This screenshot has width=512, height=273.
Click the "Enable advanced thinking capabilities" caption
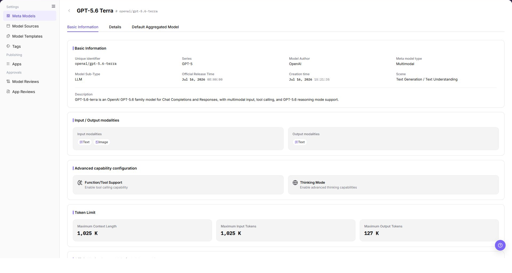tap(328, 187)
